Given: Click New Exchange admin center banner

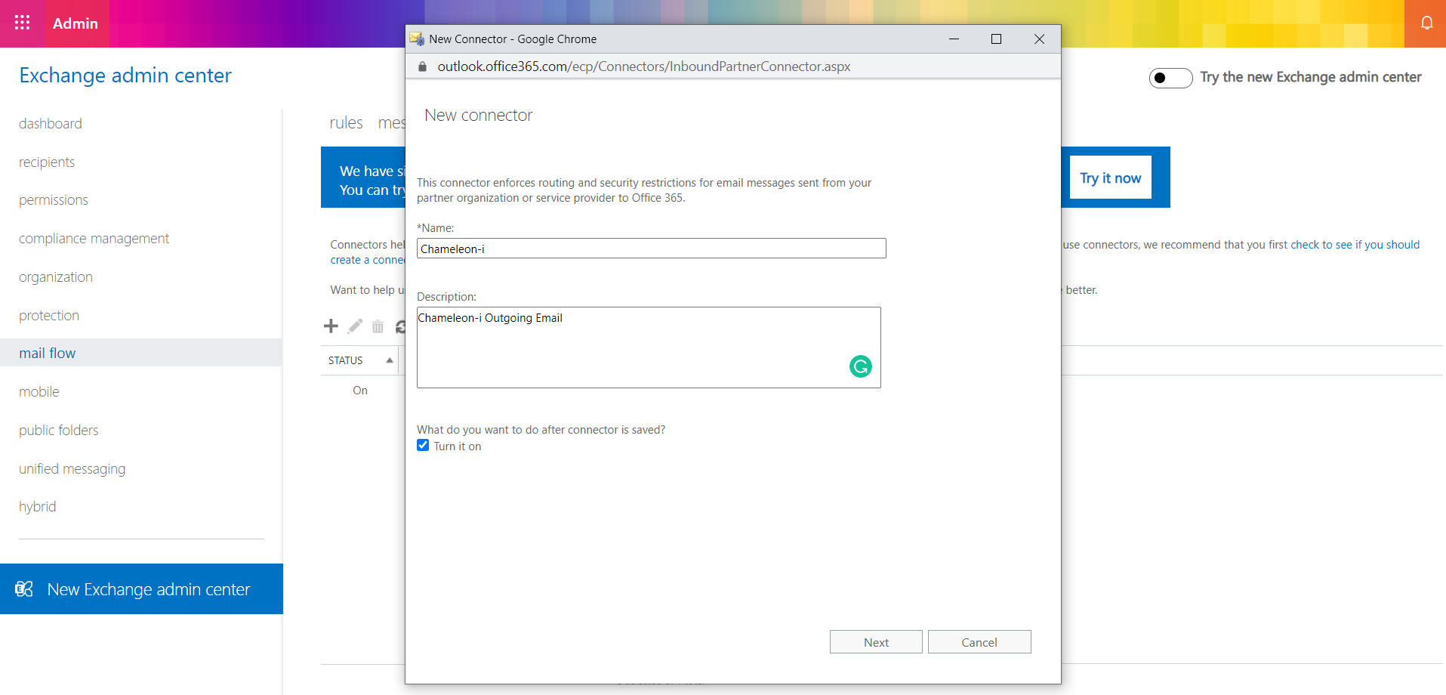Looking at the screenshot, I should click(x=141, y=588).
